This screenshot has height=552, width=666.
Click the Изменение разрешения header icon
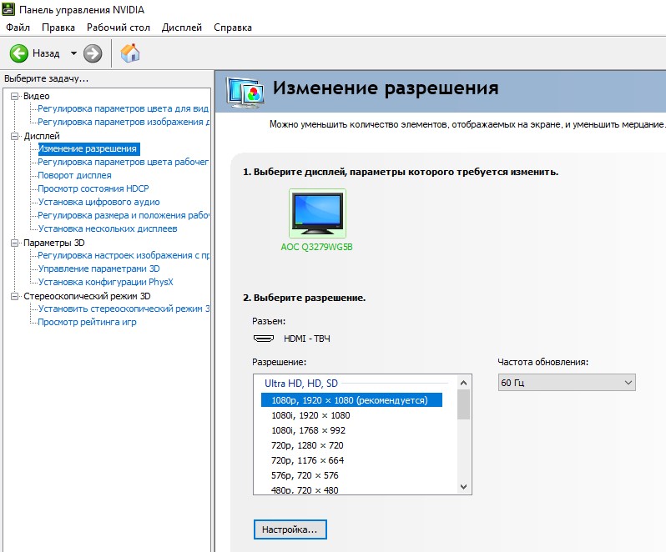pyautogui.click(x=245, y=92)
